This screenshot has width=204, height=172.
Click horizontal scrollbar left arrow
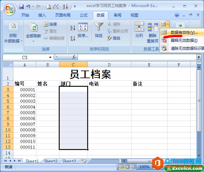click(124, 161)
